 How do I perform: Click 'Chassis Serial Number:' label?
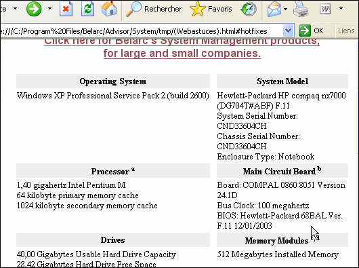click(x=258, y=136)
